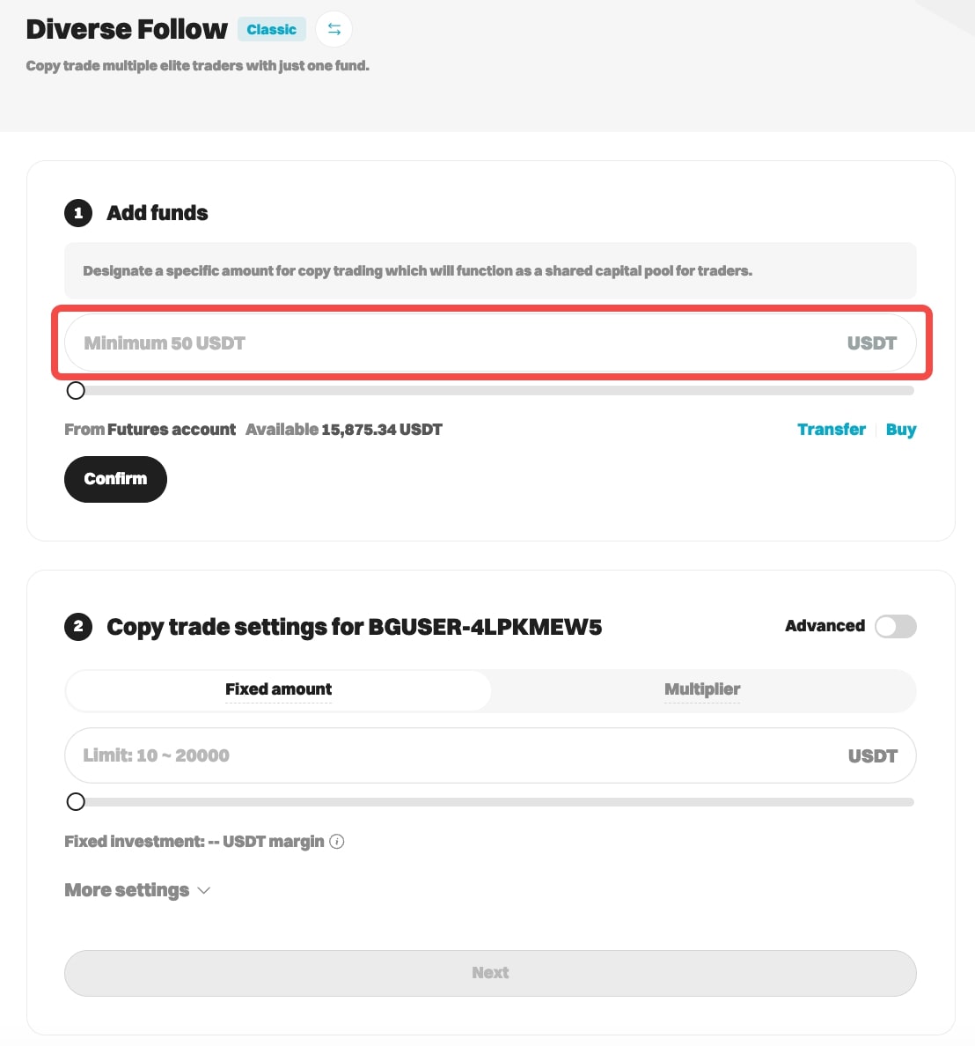Screen dimensions: 975x1046
Task: Click the Add funds slider handle
Action: tap(76, 390)
